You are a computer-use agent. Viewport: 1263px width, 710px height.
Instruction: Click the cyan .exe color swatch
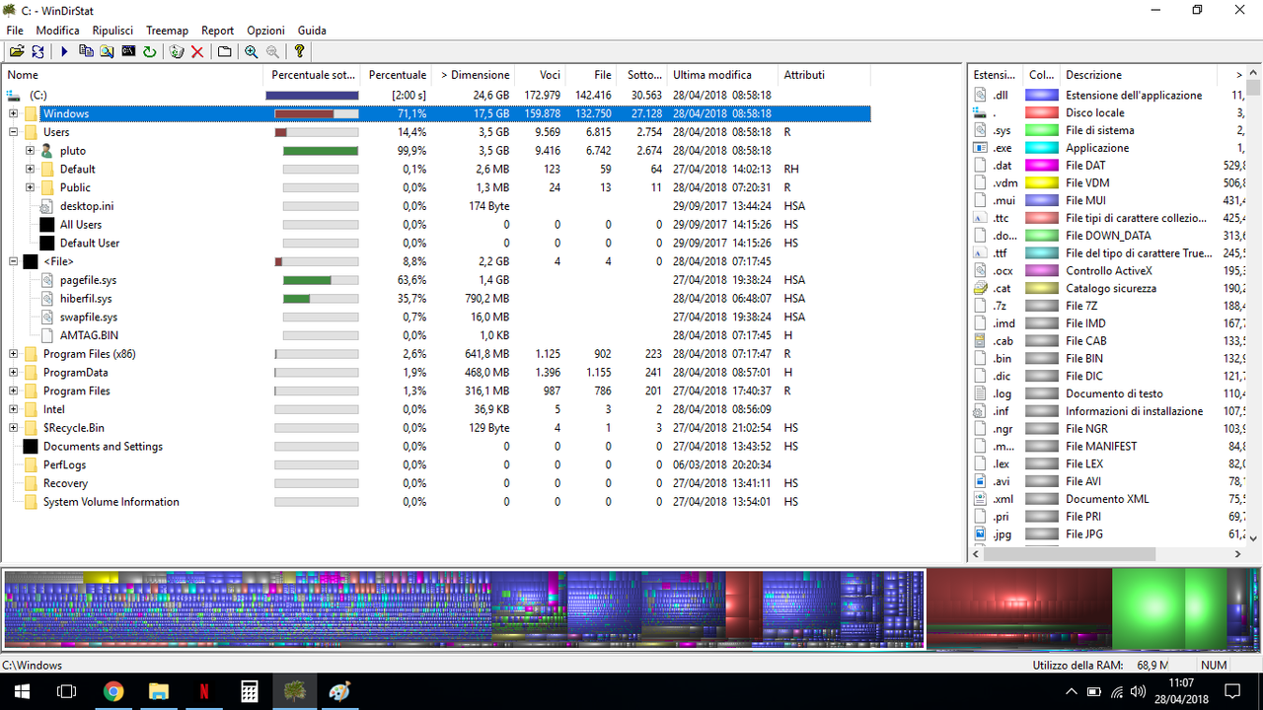tap(1041, 148)
